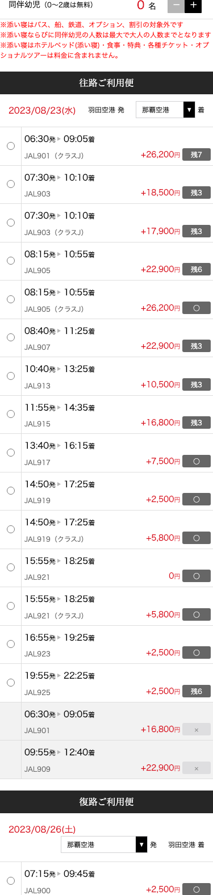Open outbound arrival airport dropdown 那覇空港
The height and width of the screenshot is (895, 213).
coord(165,110)
